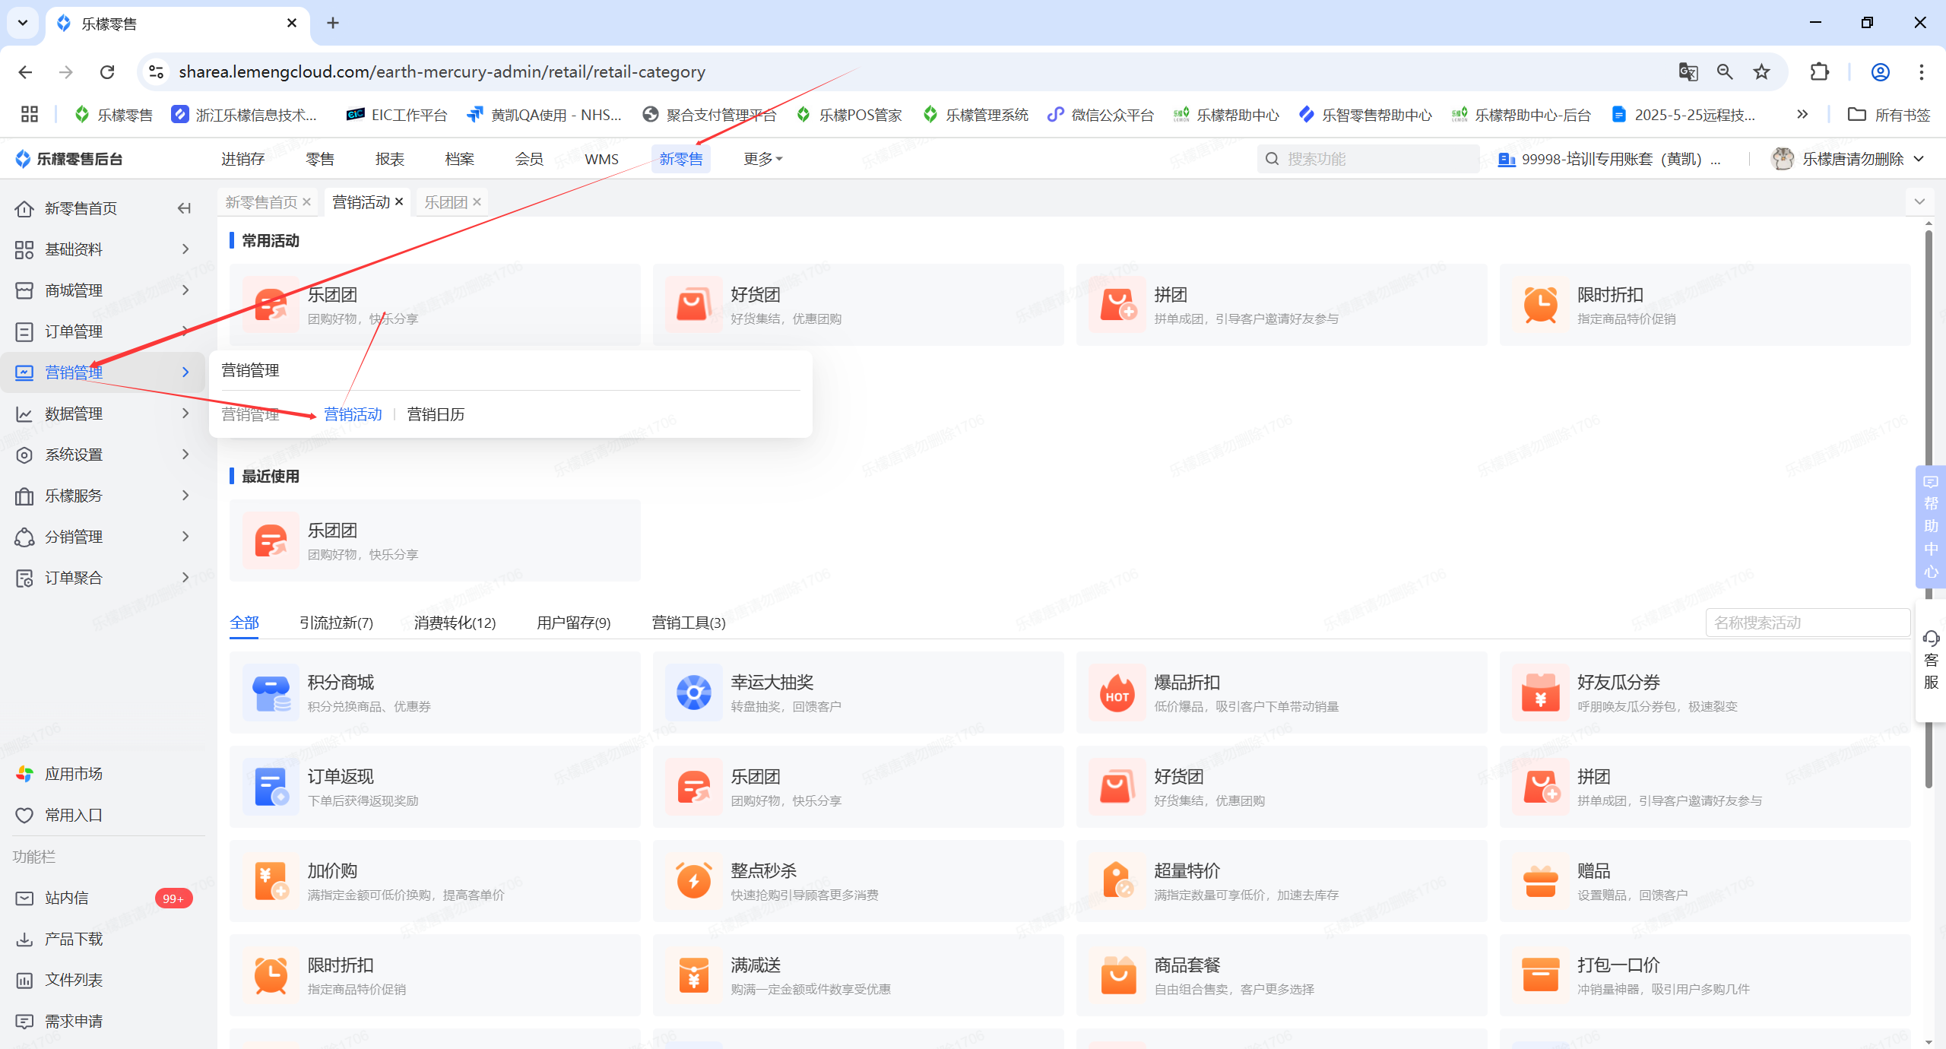Viewport: 1946px width, 1049px height.
Task: Open 商品套餐 bag icon
Action: point(1117,975)
